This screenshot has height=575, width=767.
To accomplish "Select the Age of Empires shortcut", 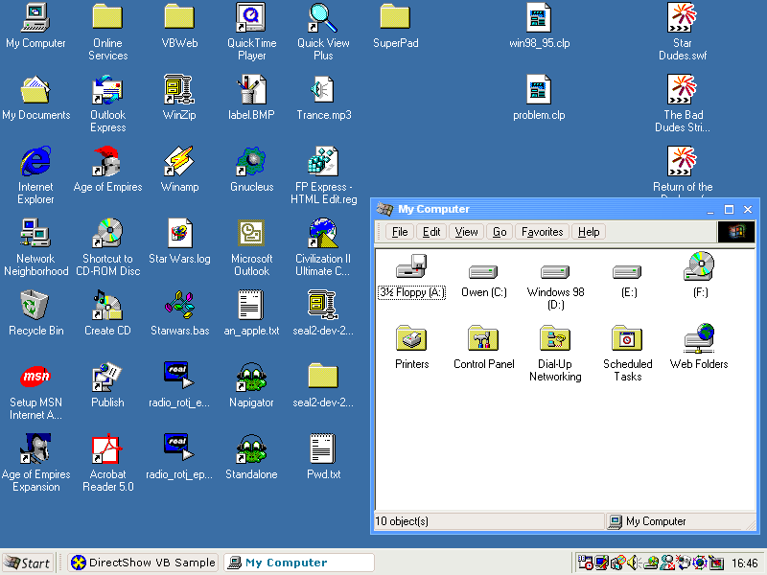I will point(107,163).
